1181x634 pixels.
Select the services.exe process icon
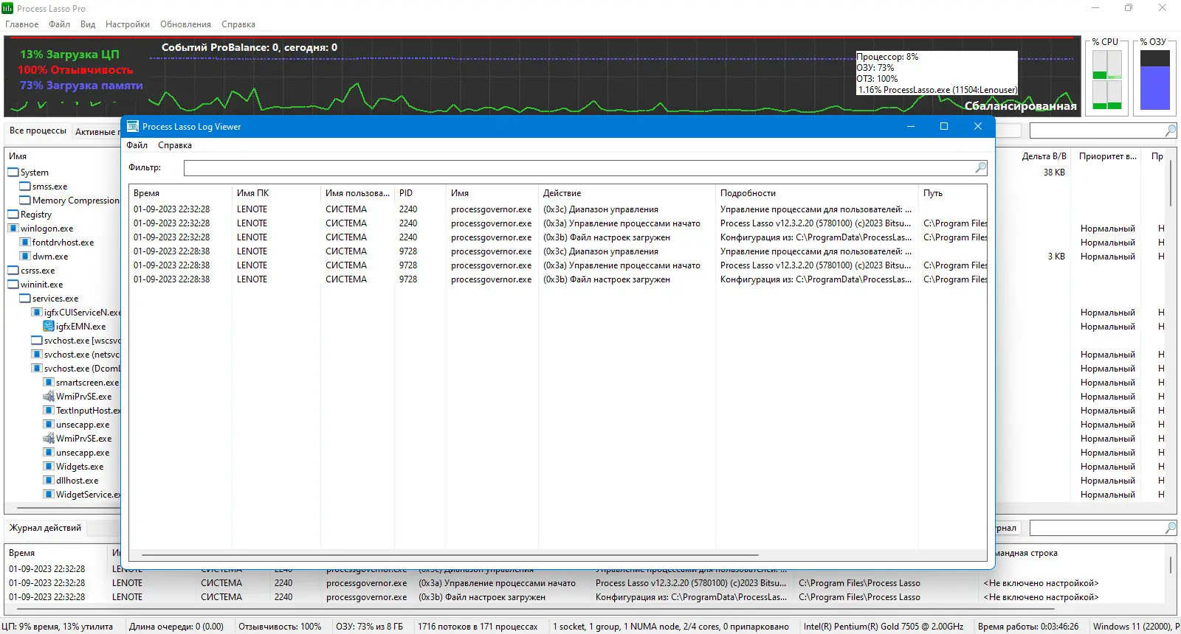pyautogui.click(x=25, y=299)
